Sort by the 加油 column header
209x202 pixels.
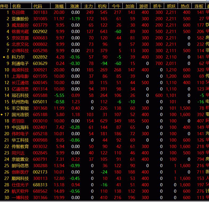[x=130, y=6]
